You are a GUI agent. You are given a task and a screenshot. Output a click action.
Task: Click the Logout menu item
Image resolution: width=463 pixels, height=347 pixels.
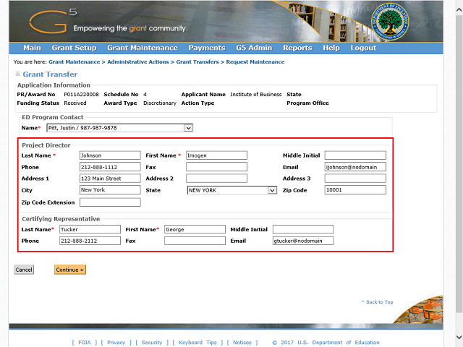363,48
